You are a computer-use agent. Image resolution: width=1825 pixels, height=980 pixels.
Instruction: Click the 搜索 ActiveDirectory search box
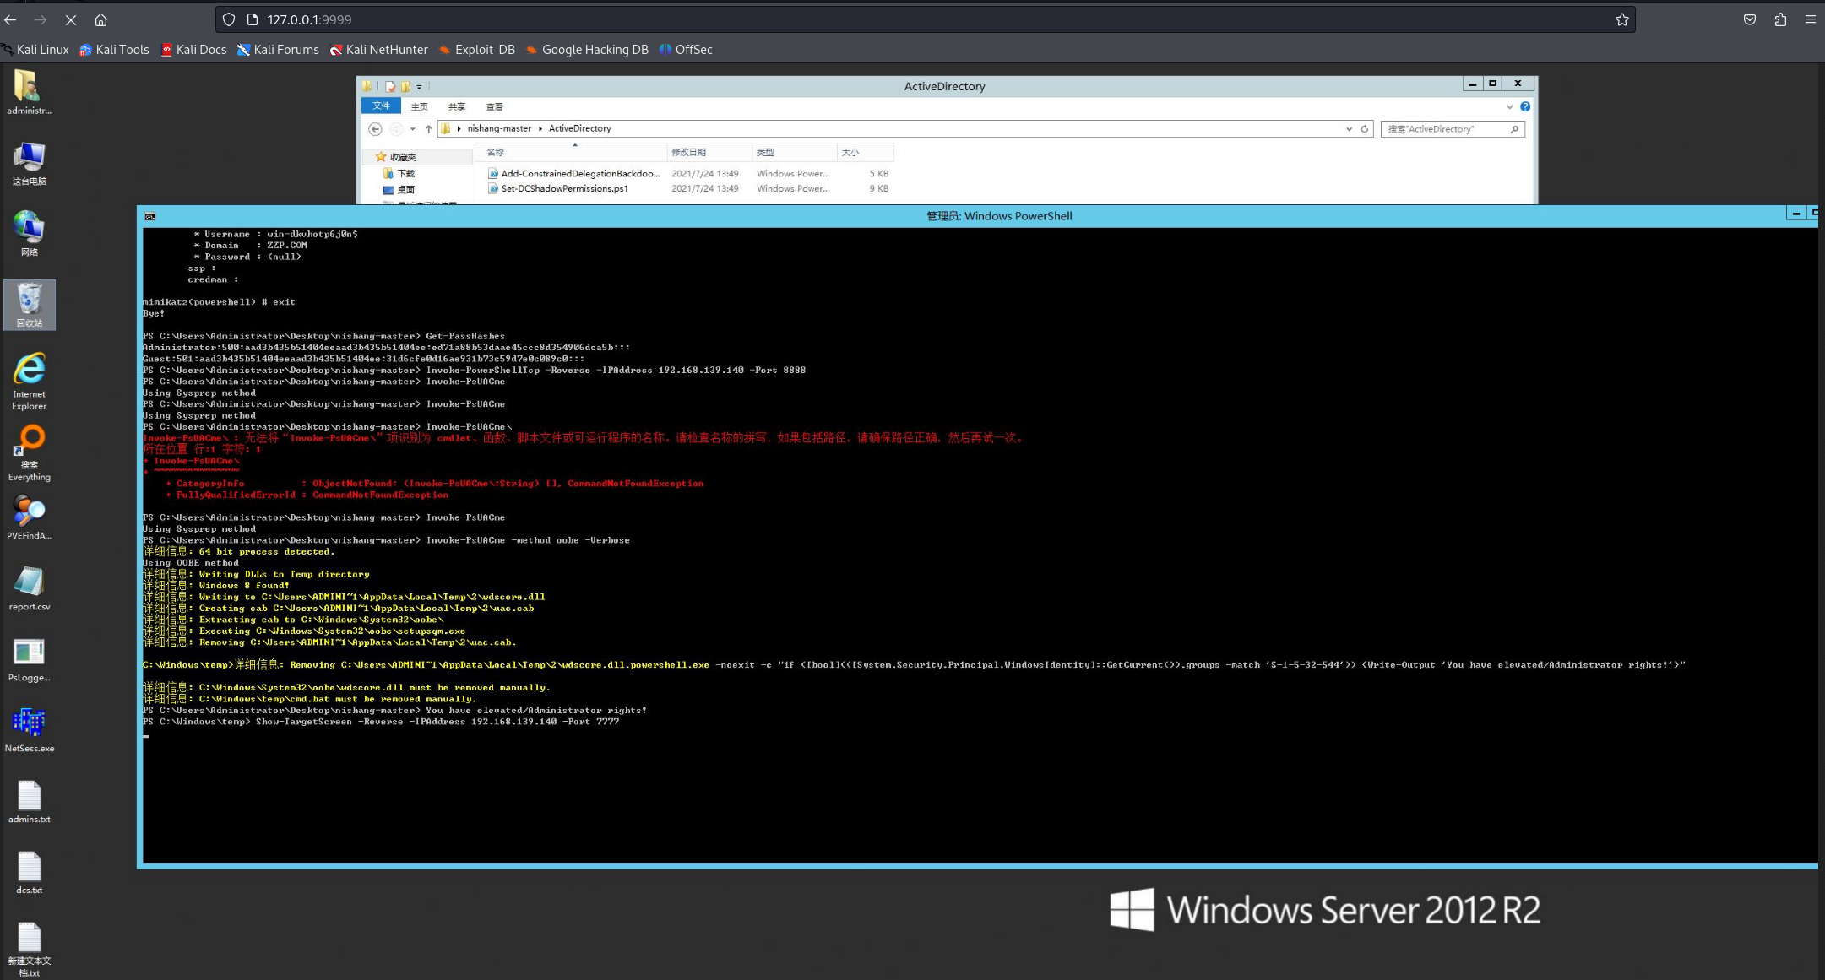1452,129
